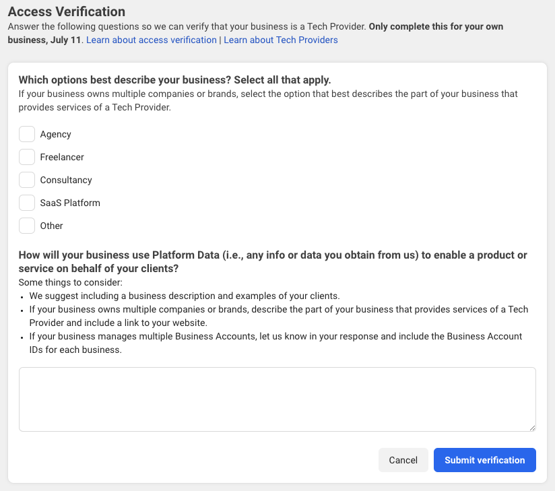The width and height of the screenshot is (555, 491).
Task: Click the 'Agency' label text
Action: (x=55, y=134)
